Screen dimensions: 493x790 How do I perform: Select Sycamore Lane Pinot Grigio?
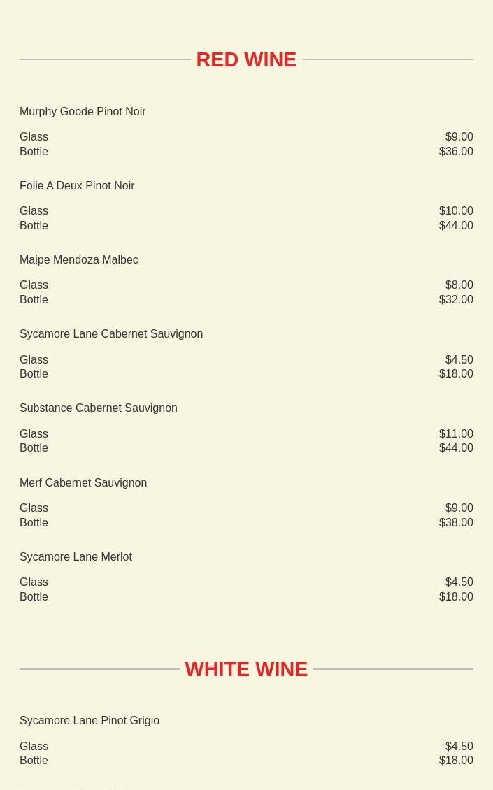(x=90, y=721)
